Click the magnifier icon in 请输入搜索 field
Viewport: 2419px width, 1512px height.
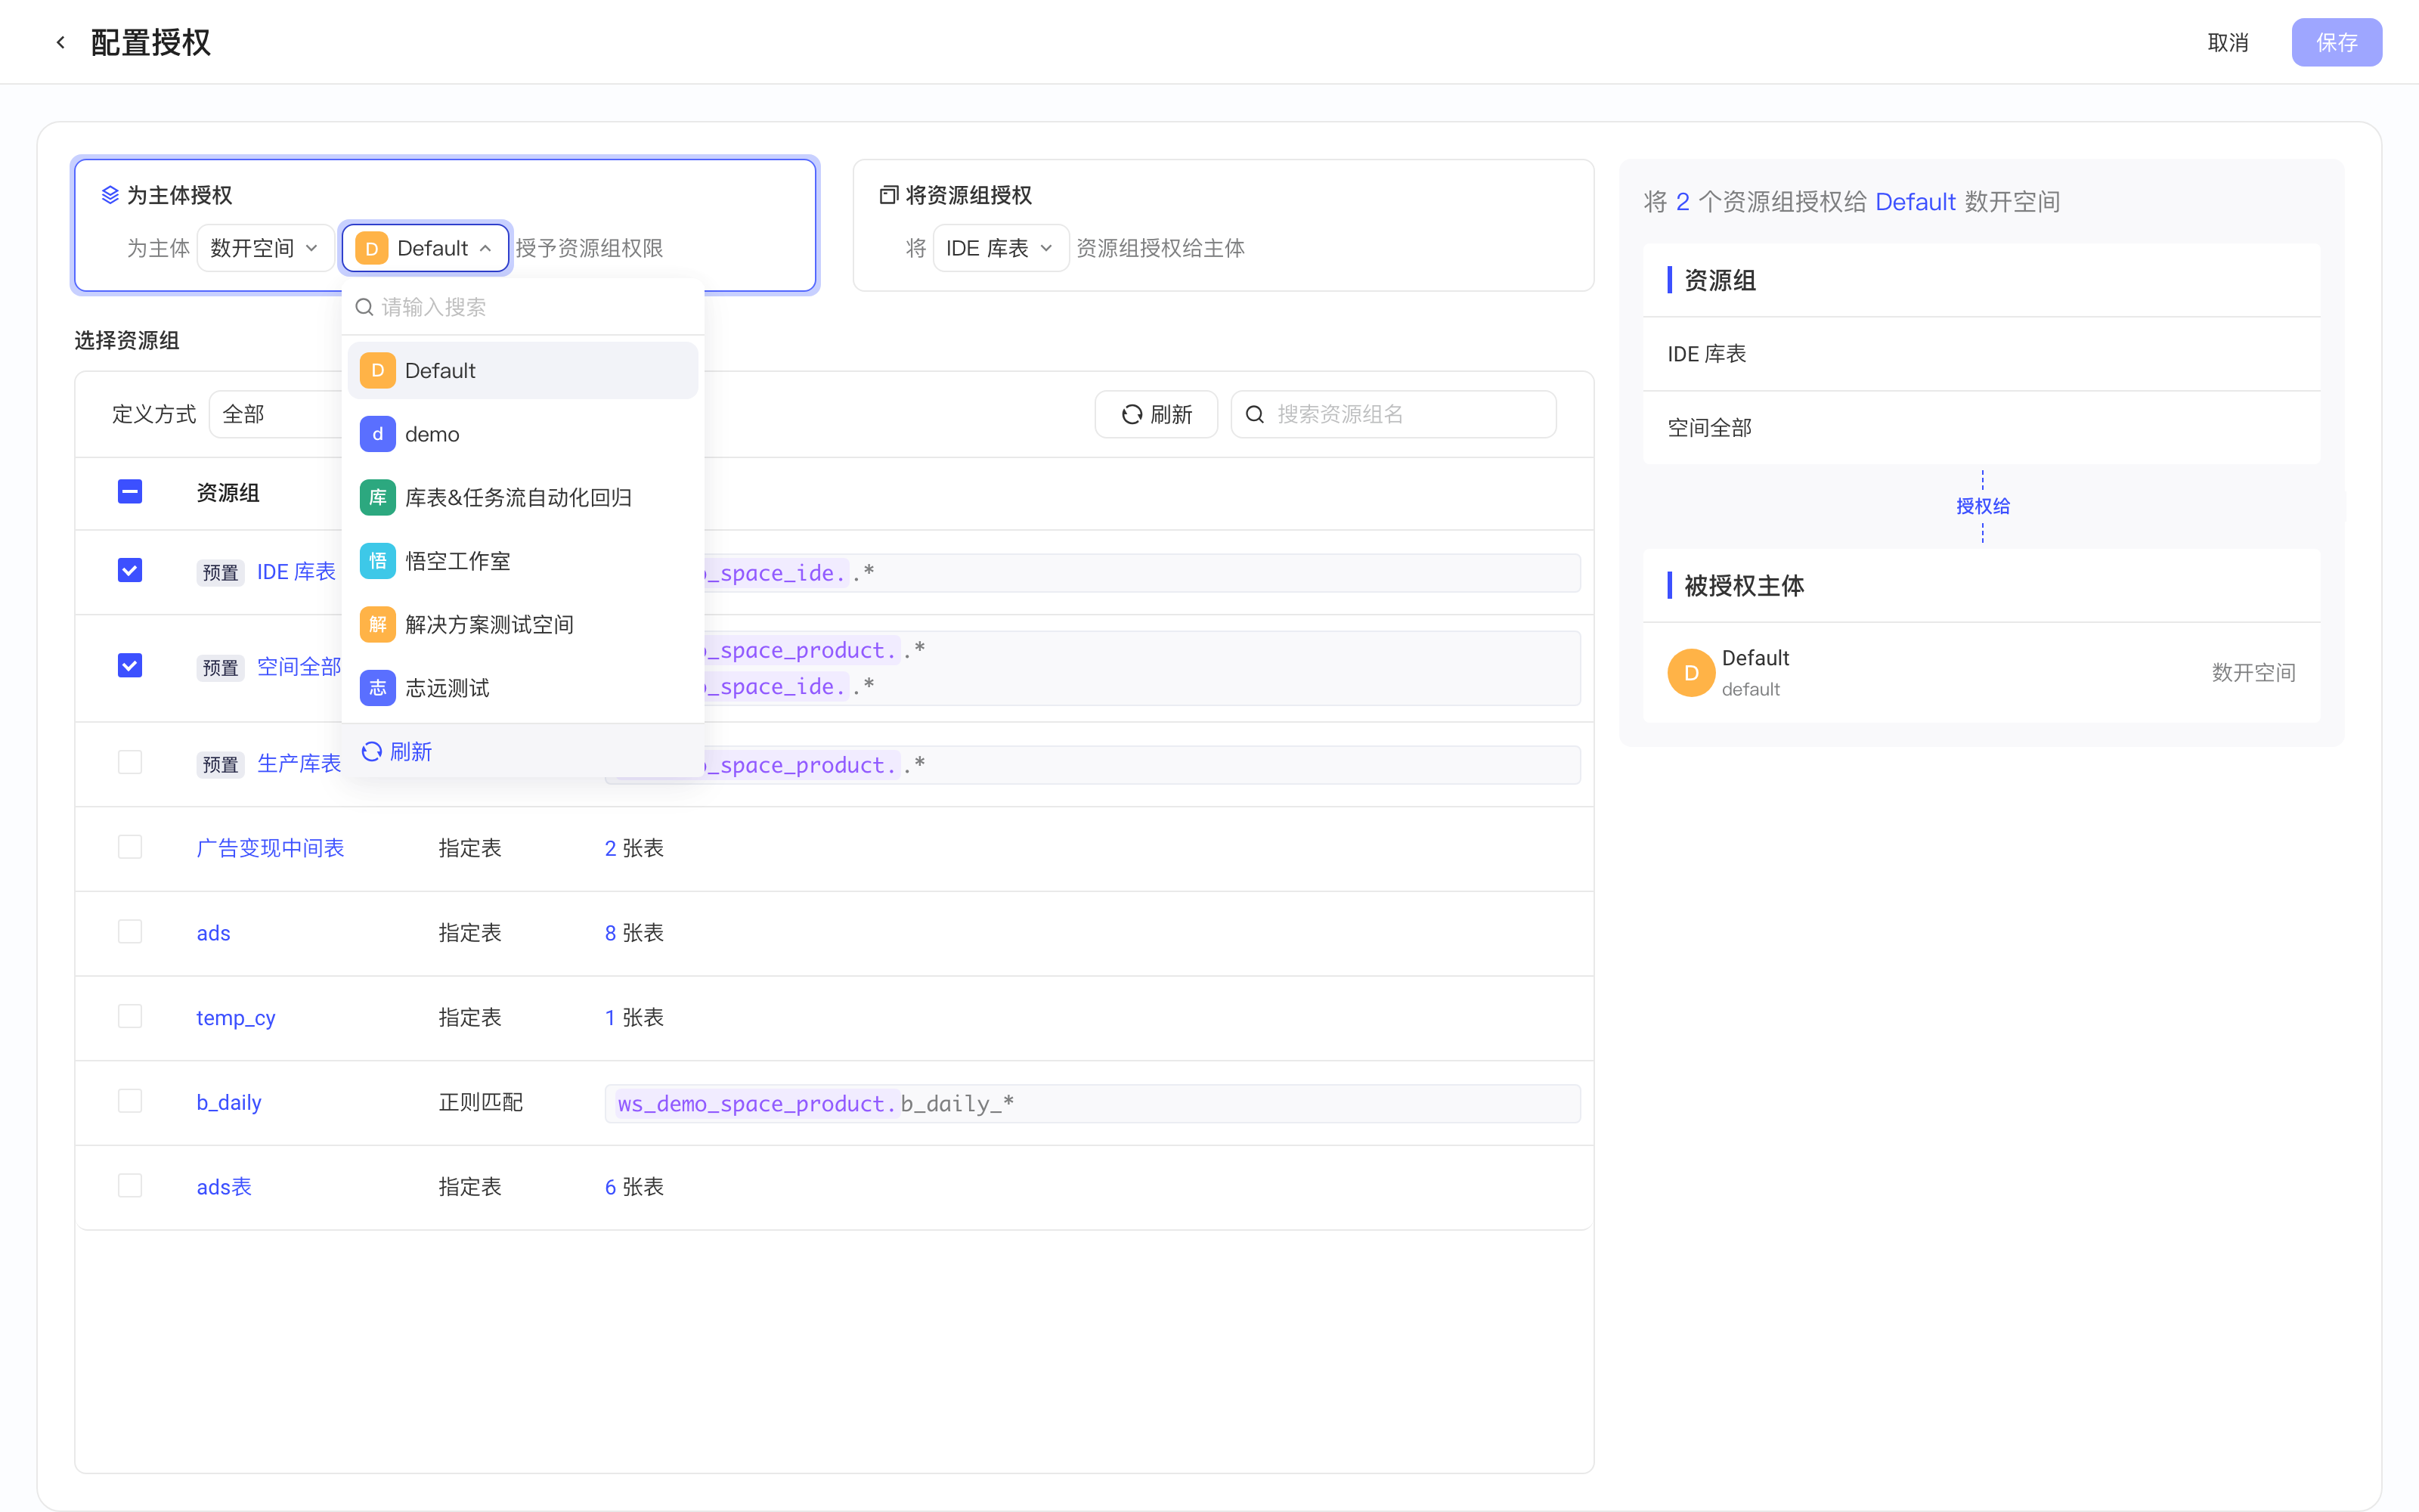coord(365,307)
